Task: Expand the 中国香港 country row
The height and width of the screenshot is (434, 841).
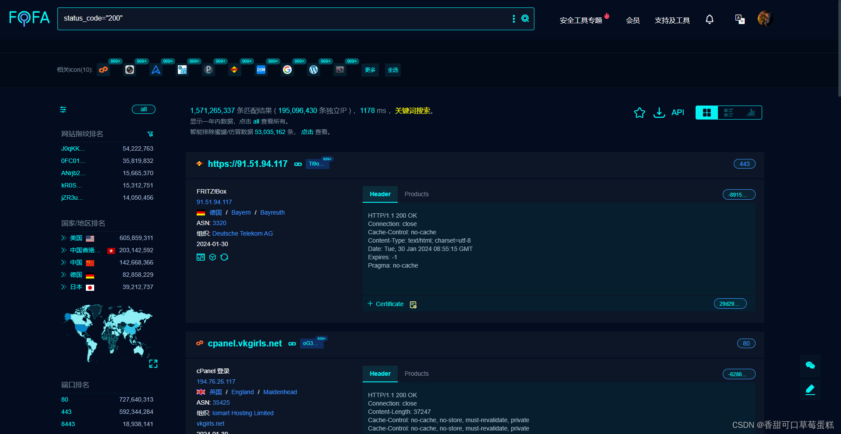Action: 64,250
